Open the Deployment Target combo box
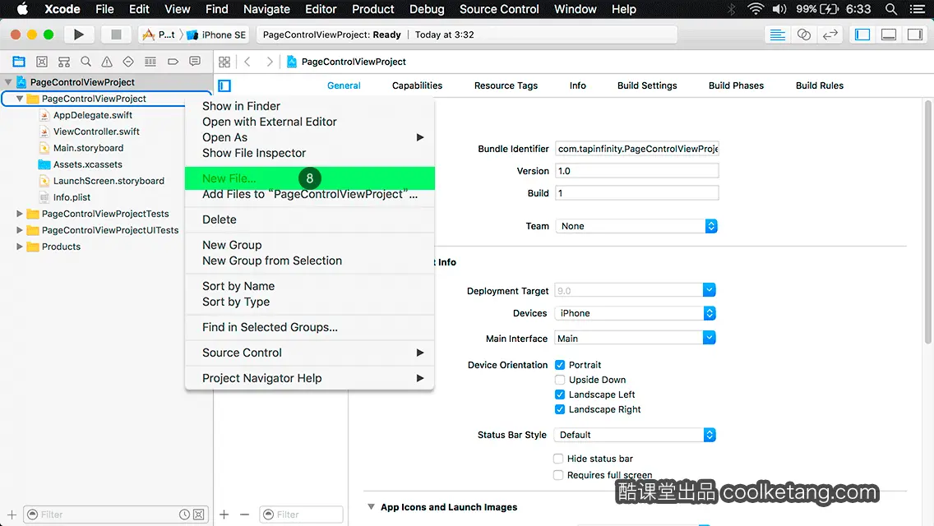 [635, 291]
